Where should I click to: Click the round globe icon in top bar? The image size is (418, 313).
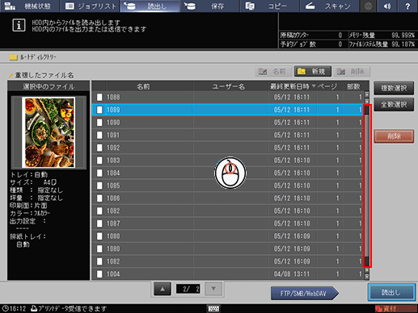tap(368, 6)
